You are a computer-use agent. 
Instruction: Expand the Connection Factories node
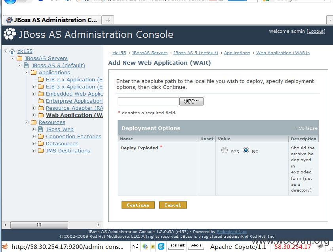pyautogui.click(x=34, y=136)
